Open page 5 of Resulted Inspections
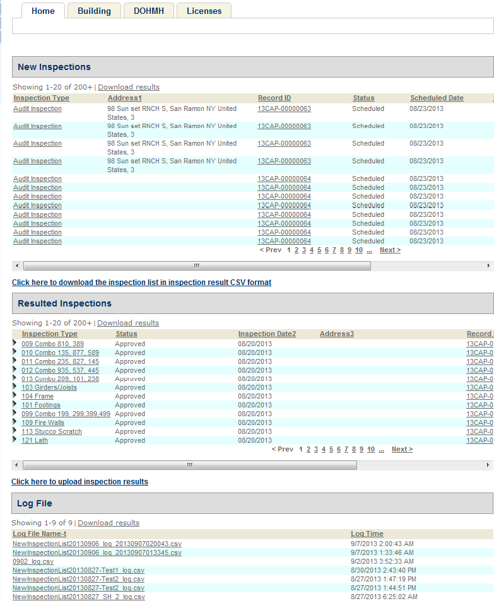494x601 pixels. tap(331, 449)
